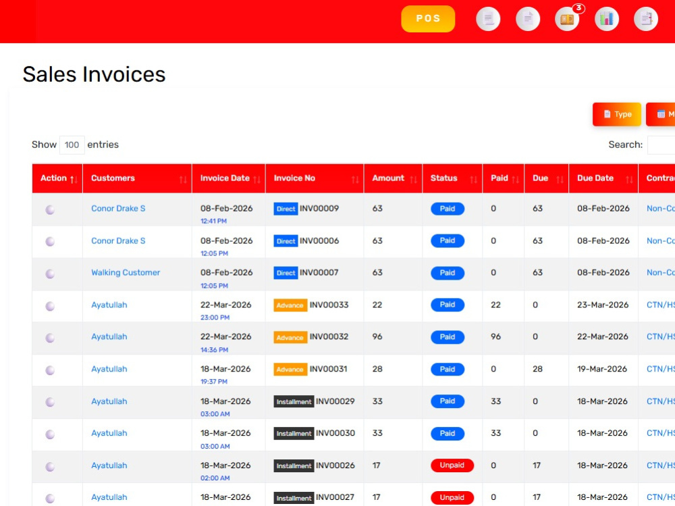Click the Type filter button
This screenshot has height=506, width=675.
616,114
